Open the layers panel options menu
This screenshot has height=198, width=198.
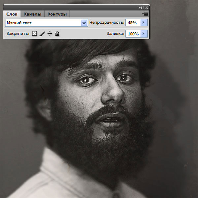[x=145, y=14]
